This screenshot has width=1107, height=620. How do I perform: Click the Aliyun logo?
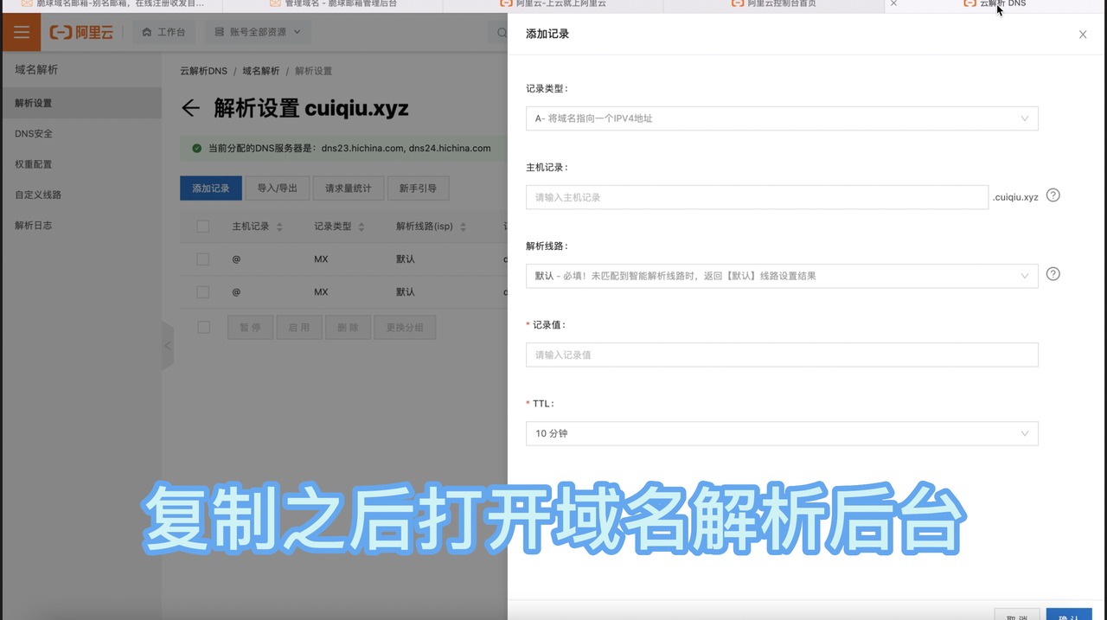(80, 32)
